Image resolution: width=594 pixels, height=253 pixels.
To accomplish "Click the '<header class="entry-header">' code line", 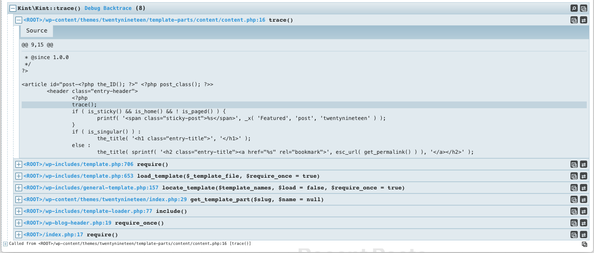I will [92, 91].
